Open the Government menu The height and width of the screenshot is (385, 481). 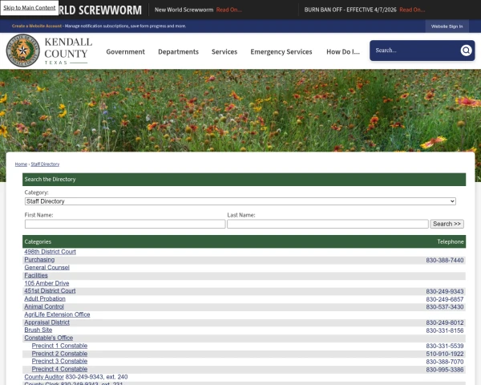click(126, 51)
